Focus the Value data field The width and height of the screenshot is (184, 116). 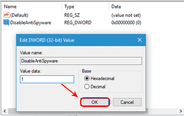(47, 79)
